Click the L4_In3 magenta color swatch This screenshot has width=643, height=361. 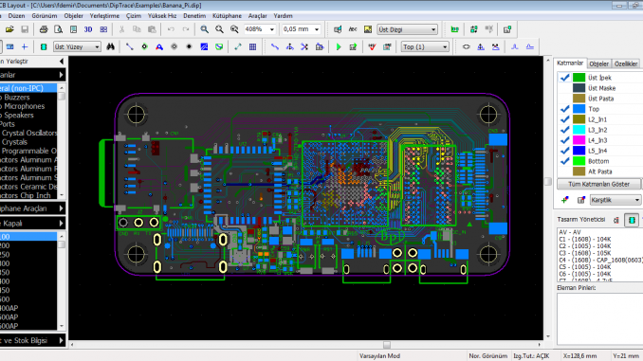[579, 140]
